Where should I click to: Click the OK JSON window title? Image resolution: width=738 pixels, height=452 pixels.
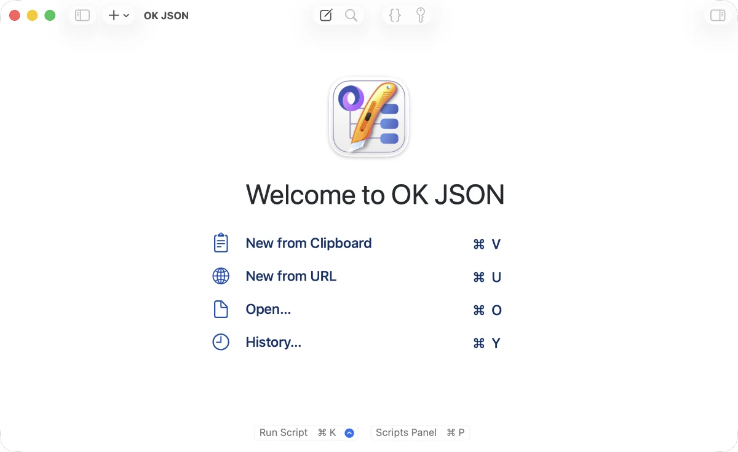coord(166,16)
